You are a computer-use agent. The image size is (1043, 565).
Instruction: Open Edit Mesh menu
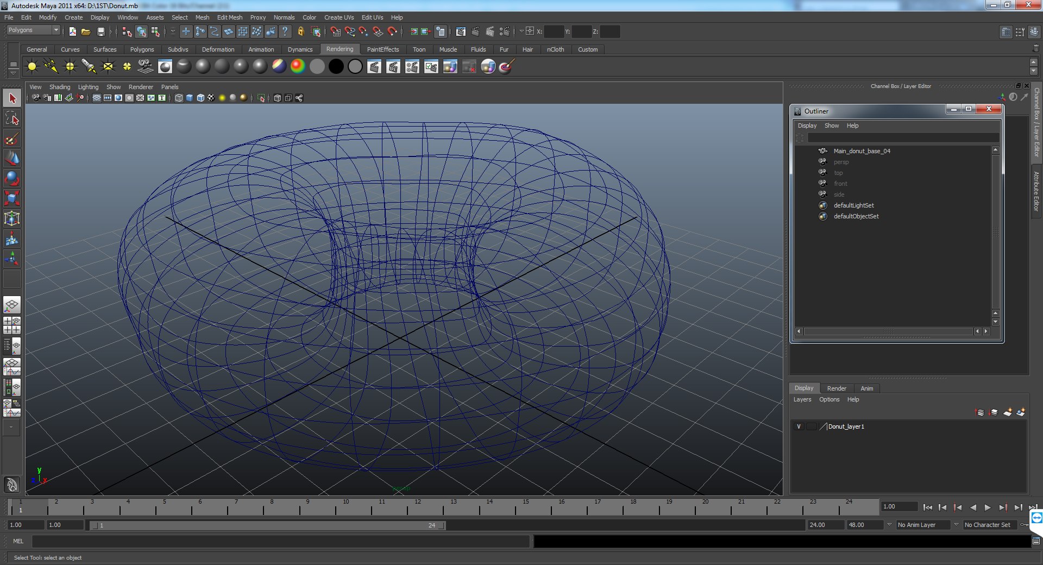tap(230, 17)
